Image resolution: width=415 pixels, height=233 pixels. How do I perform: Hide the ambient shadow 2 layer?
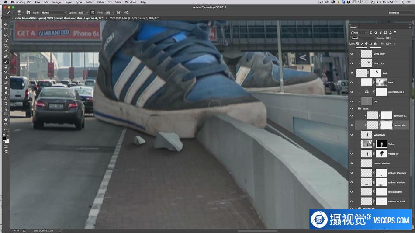pos(352,173)
